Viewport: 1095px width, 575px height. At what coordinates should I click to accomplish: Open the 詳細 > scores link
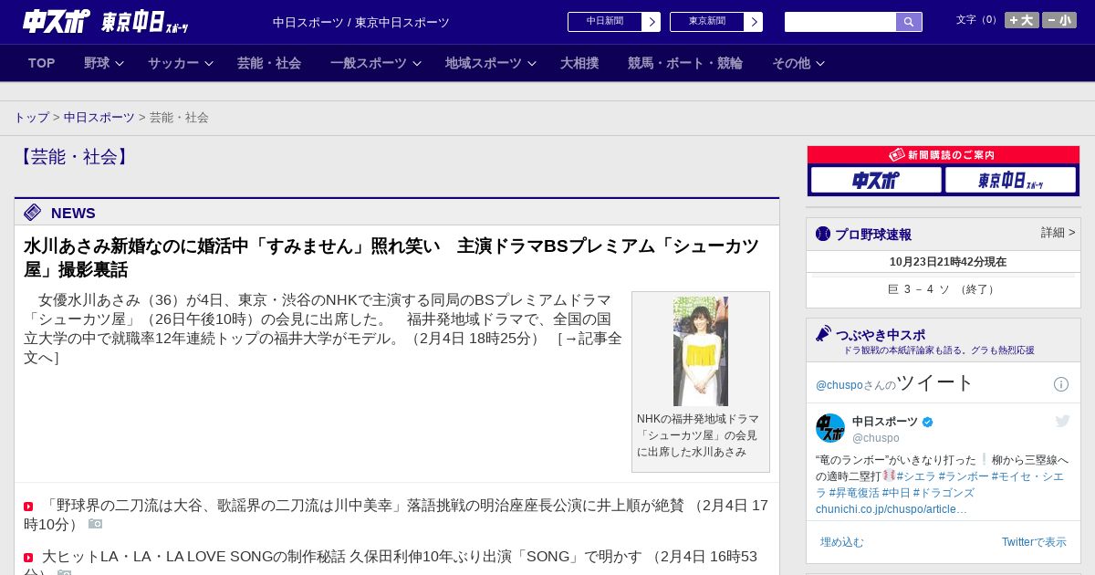click(1058, 233)
